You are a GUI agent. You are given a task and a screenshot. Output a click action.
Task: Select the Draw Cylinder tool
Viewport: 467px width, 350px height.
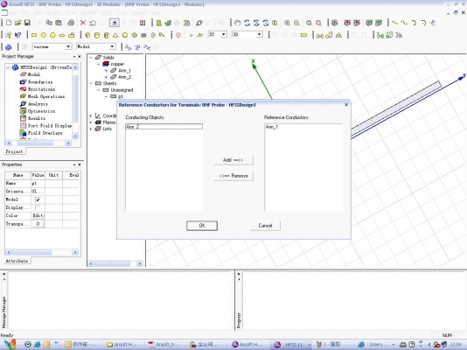tap(97, 35)
